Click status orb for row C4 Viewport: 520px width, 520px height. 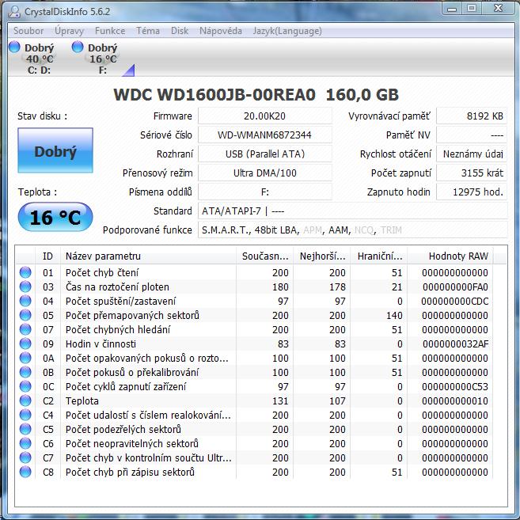point(25,415)
